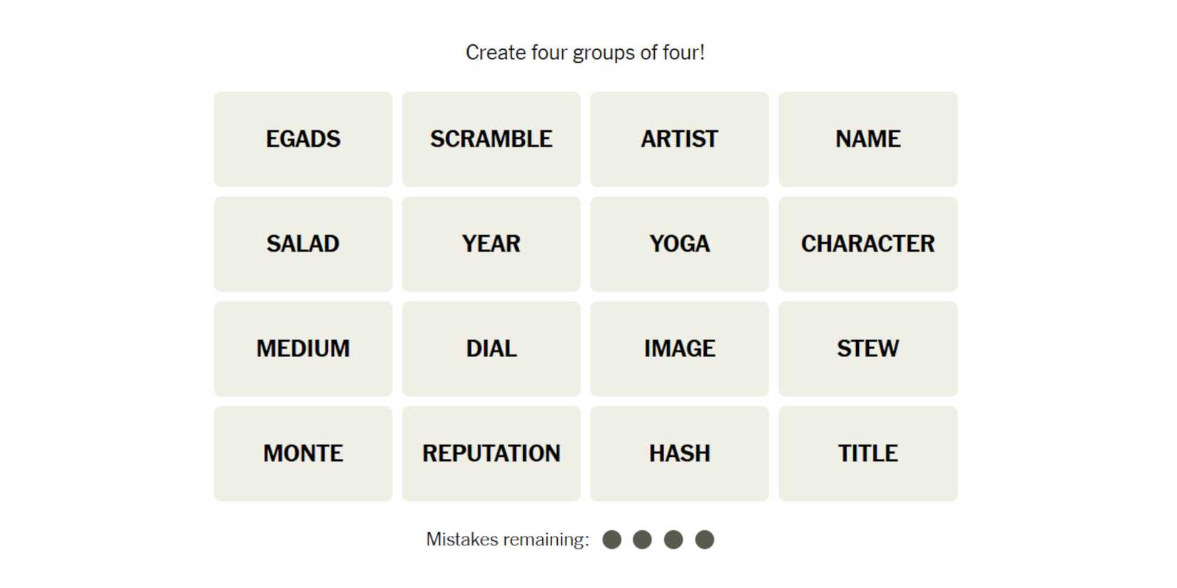The image size is (1177, 588).
Task: Pick the ARTIST tile
Action: pos(679,139)
